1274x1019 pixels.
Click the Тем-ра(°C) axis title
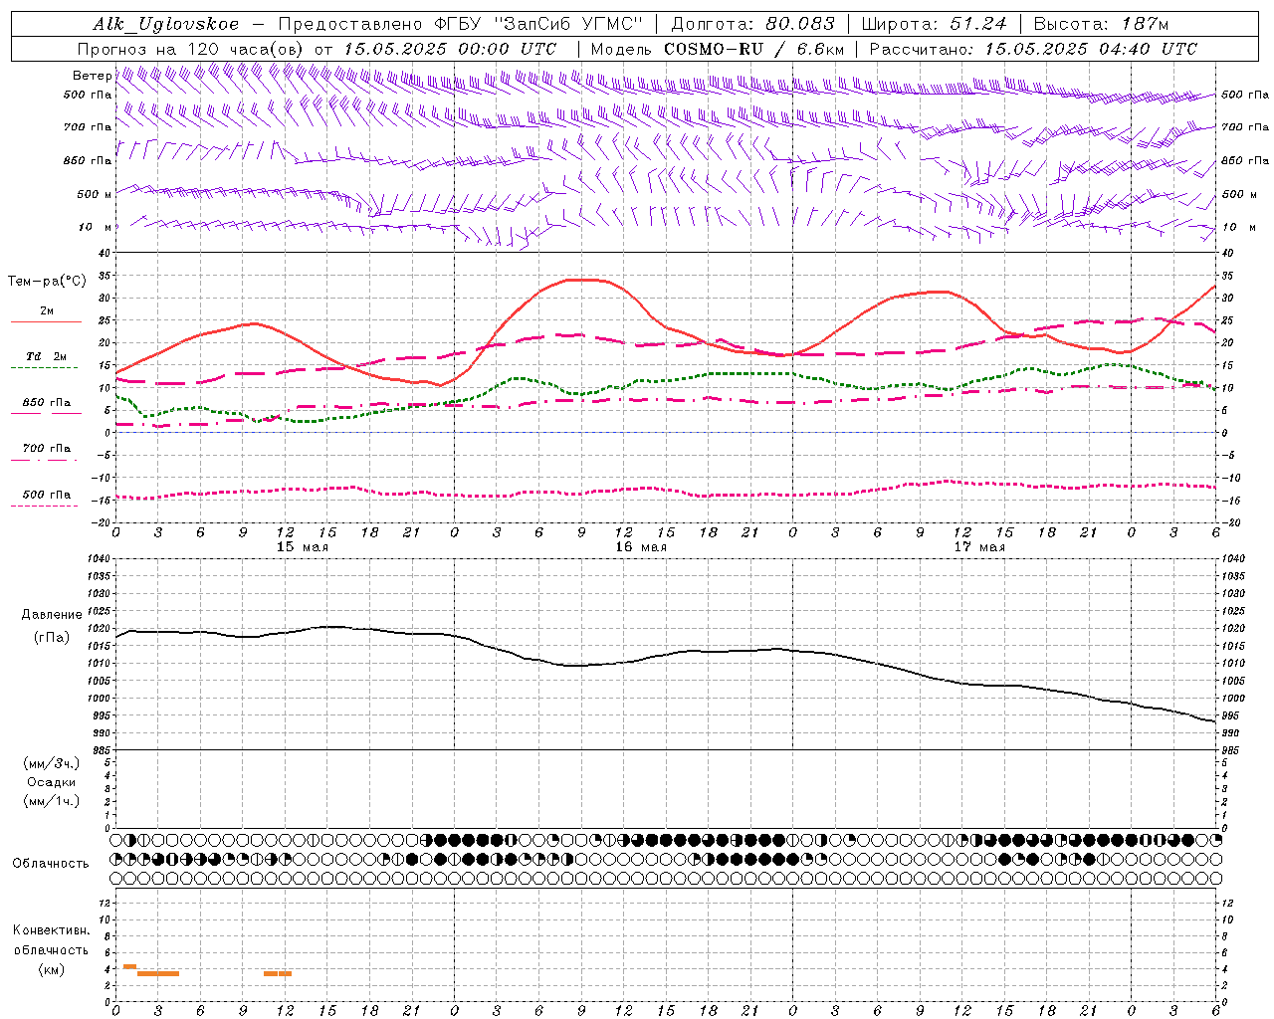48,282
